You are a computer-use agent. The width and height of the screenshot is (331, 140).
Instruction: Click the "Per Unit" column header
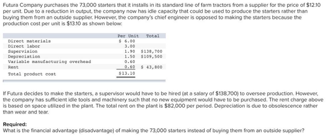tap(128, 36)
